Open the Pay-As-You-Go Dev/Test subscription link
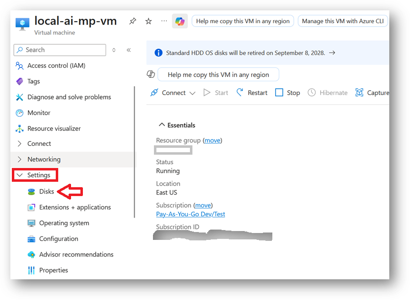This screenshot has width=410, height=300. pyautogui.click(x=190, y=214)
